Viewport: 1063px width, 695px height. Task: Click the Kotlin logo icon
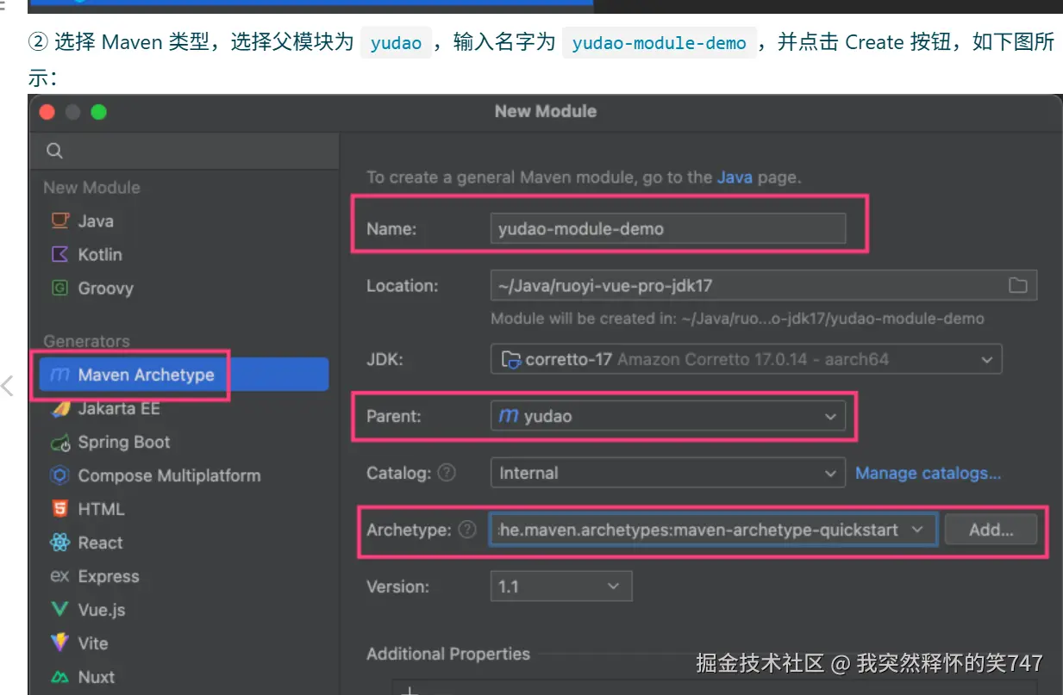(59, 254)
